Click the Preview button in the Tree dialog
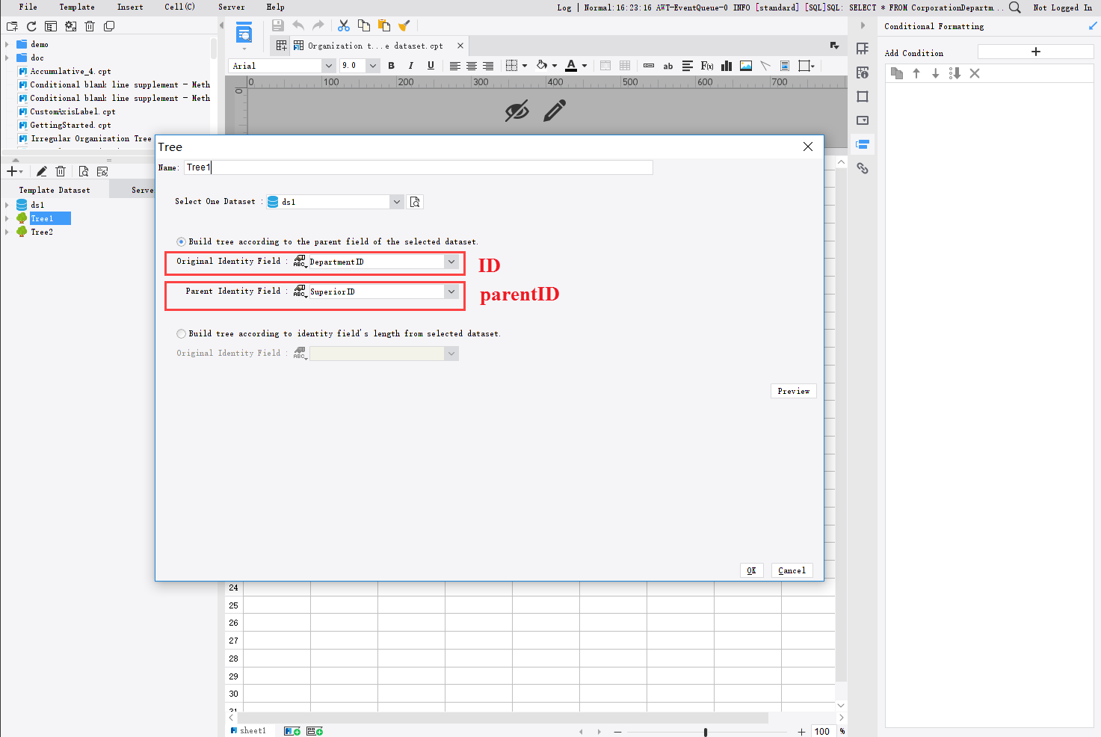 (793, 390)
